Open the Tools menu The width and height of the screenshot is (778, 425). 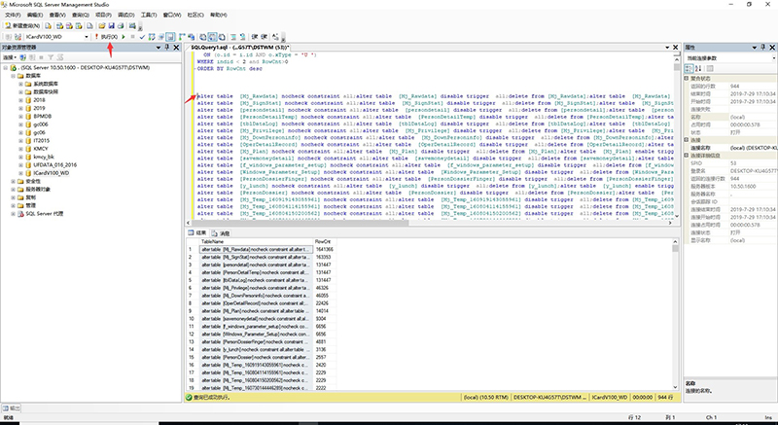pos(149,15)
